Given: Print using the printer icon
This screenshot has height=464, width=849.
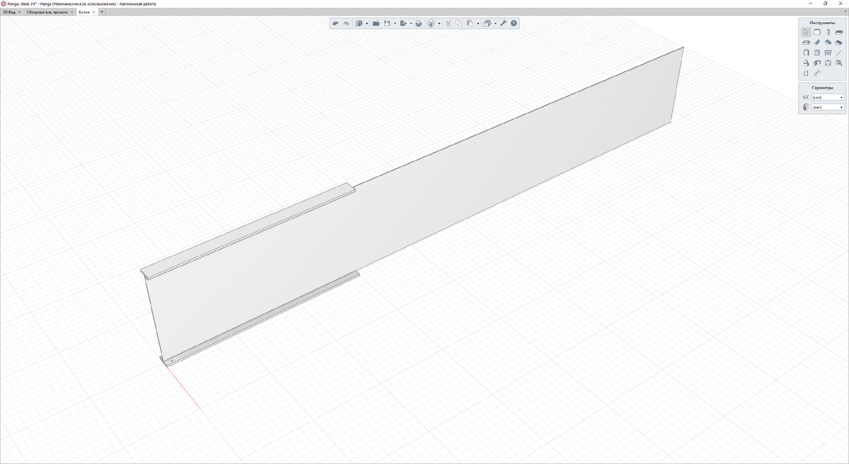Looking at the screenshot, I should (419, 23).
